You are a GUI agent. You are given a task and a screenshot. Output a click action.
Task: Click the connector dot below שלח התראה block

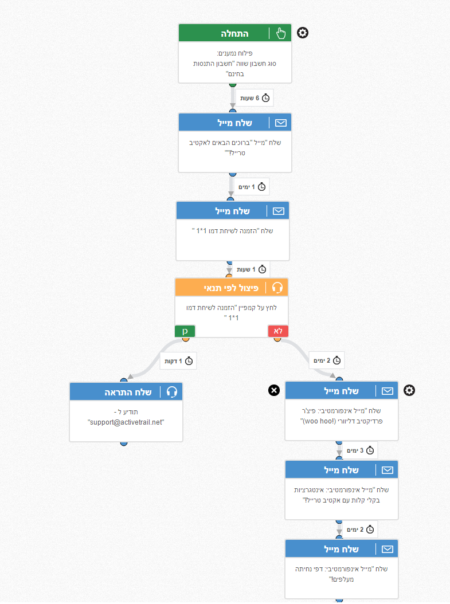[x=124, y=443]
